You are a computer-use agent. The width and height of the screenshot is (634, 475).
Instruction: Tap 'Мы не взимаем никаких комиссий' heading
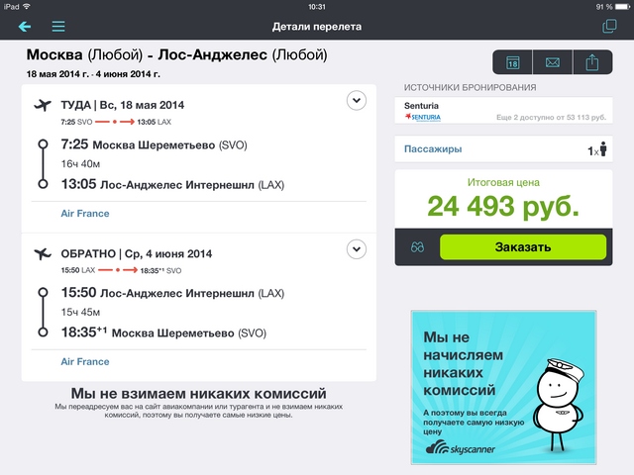click(x=198, y=393)
